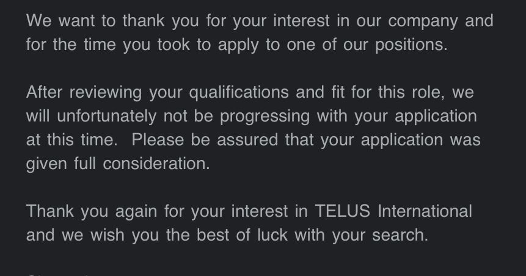The width and height of the screenshot is (526, 276).
Task: Click the word "company" in the opening line
Action: coord(423,21)
